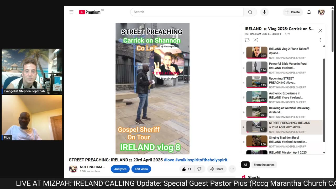The height and width of the screenshot is (189, 336).
Task: Focus the YouTube search field
Action: pos(187,12)
